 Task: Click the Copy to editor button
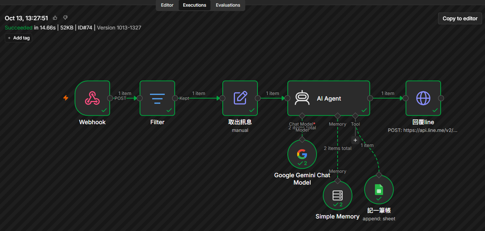(x=460, y=18)
